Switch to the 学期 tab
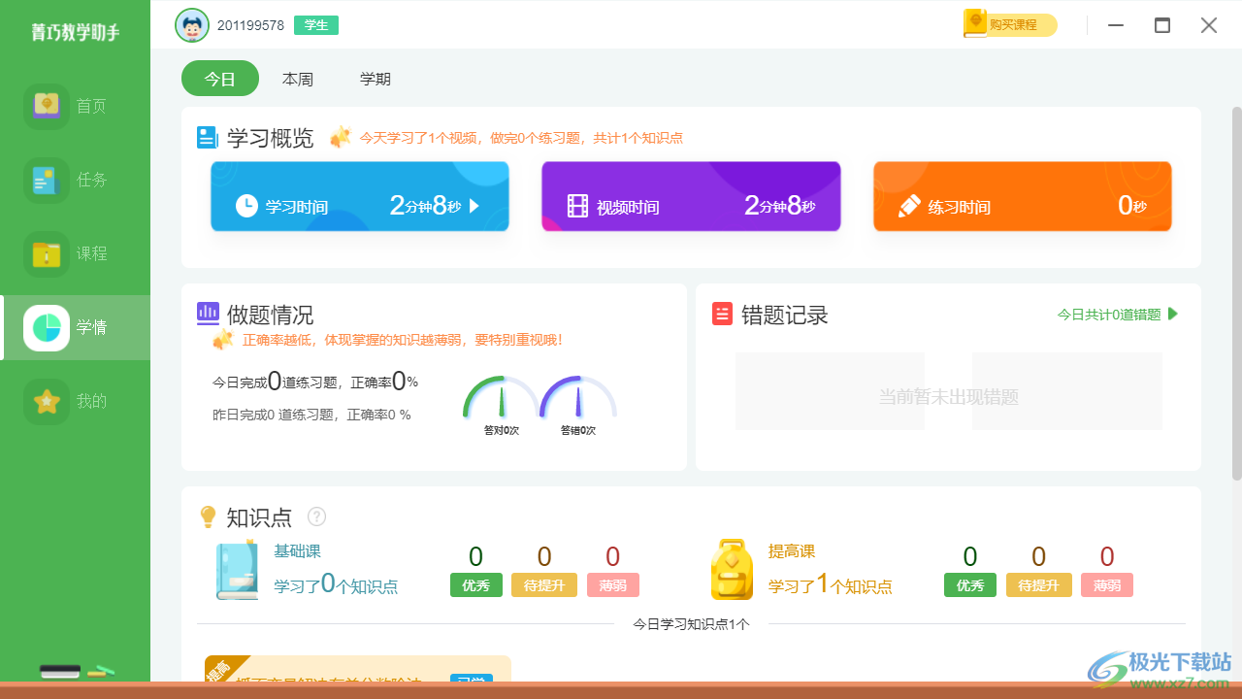Screen dimensions: 1242x699 pyautogui.click(x=376, y=79)
